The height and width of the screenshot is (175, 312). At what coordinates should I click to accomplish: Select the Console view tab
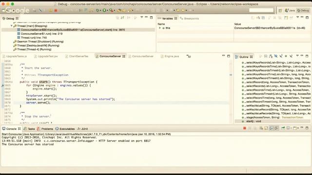tap(11, 129)
